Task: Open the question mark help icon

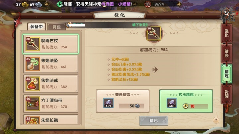Action: (216, 120)
